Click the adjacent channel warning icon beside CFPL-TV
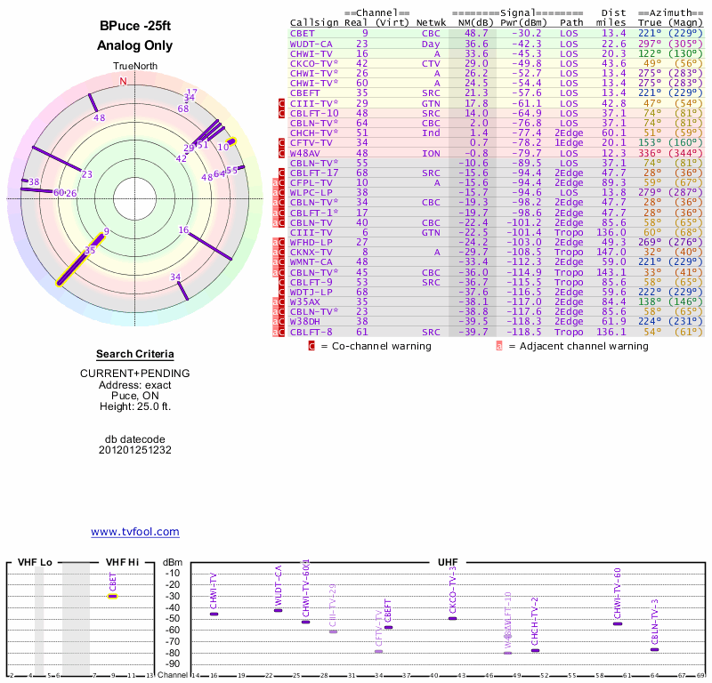The height and width of the screenshot is (683, 712). pos(276,182)
